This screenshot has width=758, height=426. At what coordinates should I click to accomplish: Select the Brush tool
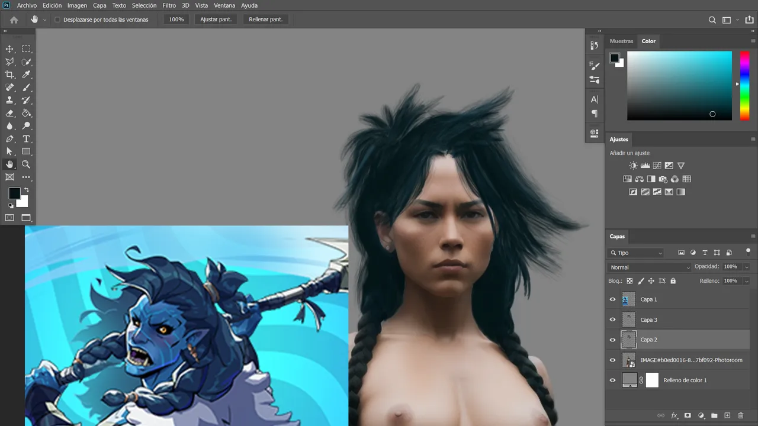click(x=26, y=88)
